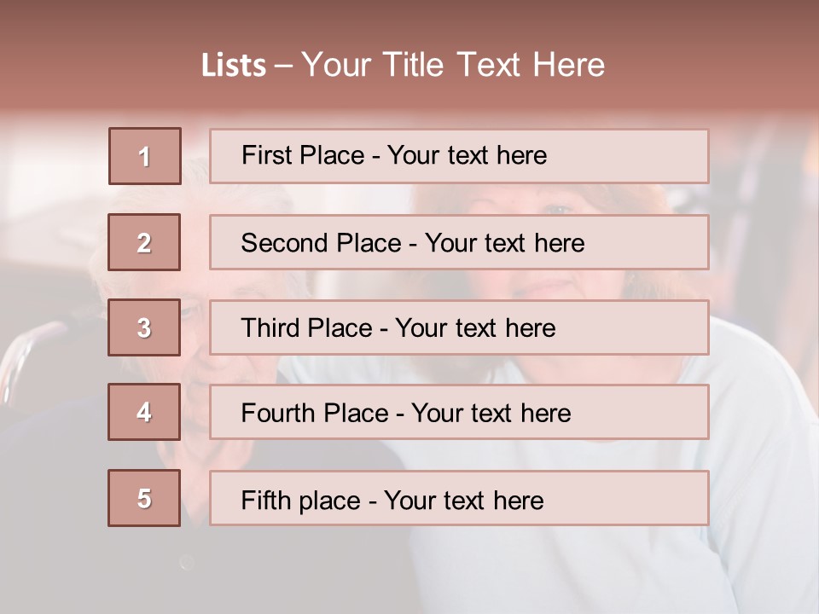
Task: Click the number 3 list marker
Action: pyautogui.click(x=144, y=327)
